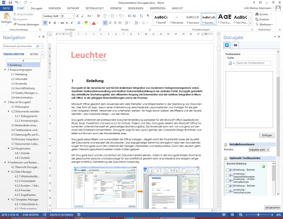Click the aktualisieren button
The height and width of the screenshot is (219, 283).
[272, 208]
